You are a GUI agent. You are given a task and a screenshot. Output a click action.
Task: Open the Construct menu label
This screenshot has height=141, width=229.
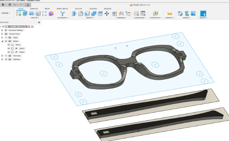[x=156, y=18]
